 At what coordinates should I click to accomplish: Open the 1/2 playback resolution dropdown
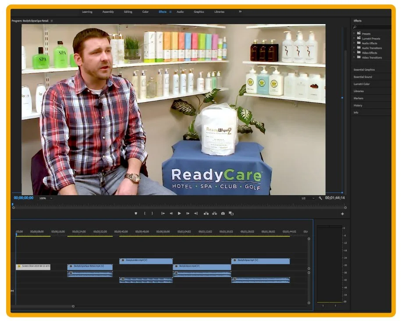(308, 198)
